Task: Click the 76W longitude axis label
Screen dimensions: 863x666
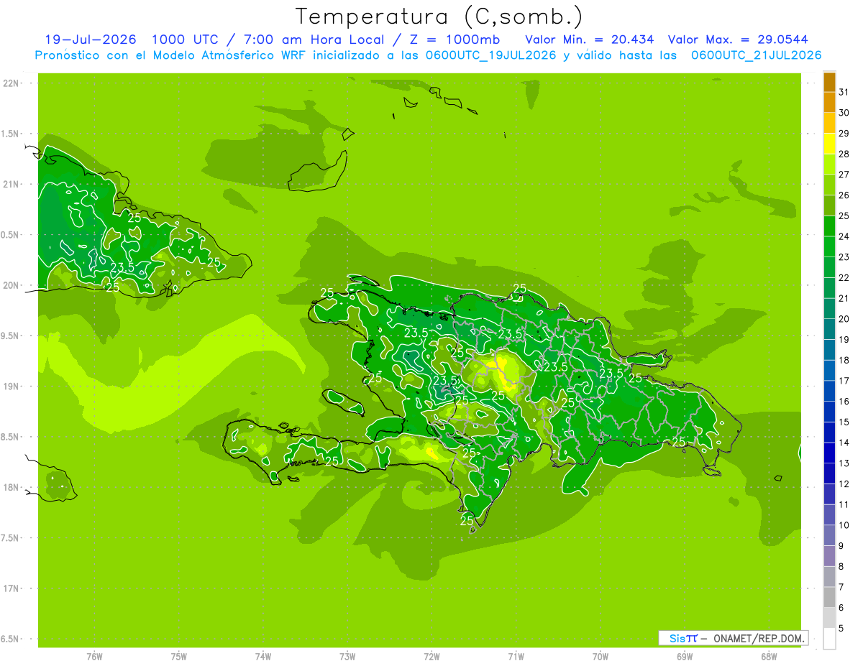Action: coord(94,656)
